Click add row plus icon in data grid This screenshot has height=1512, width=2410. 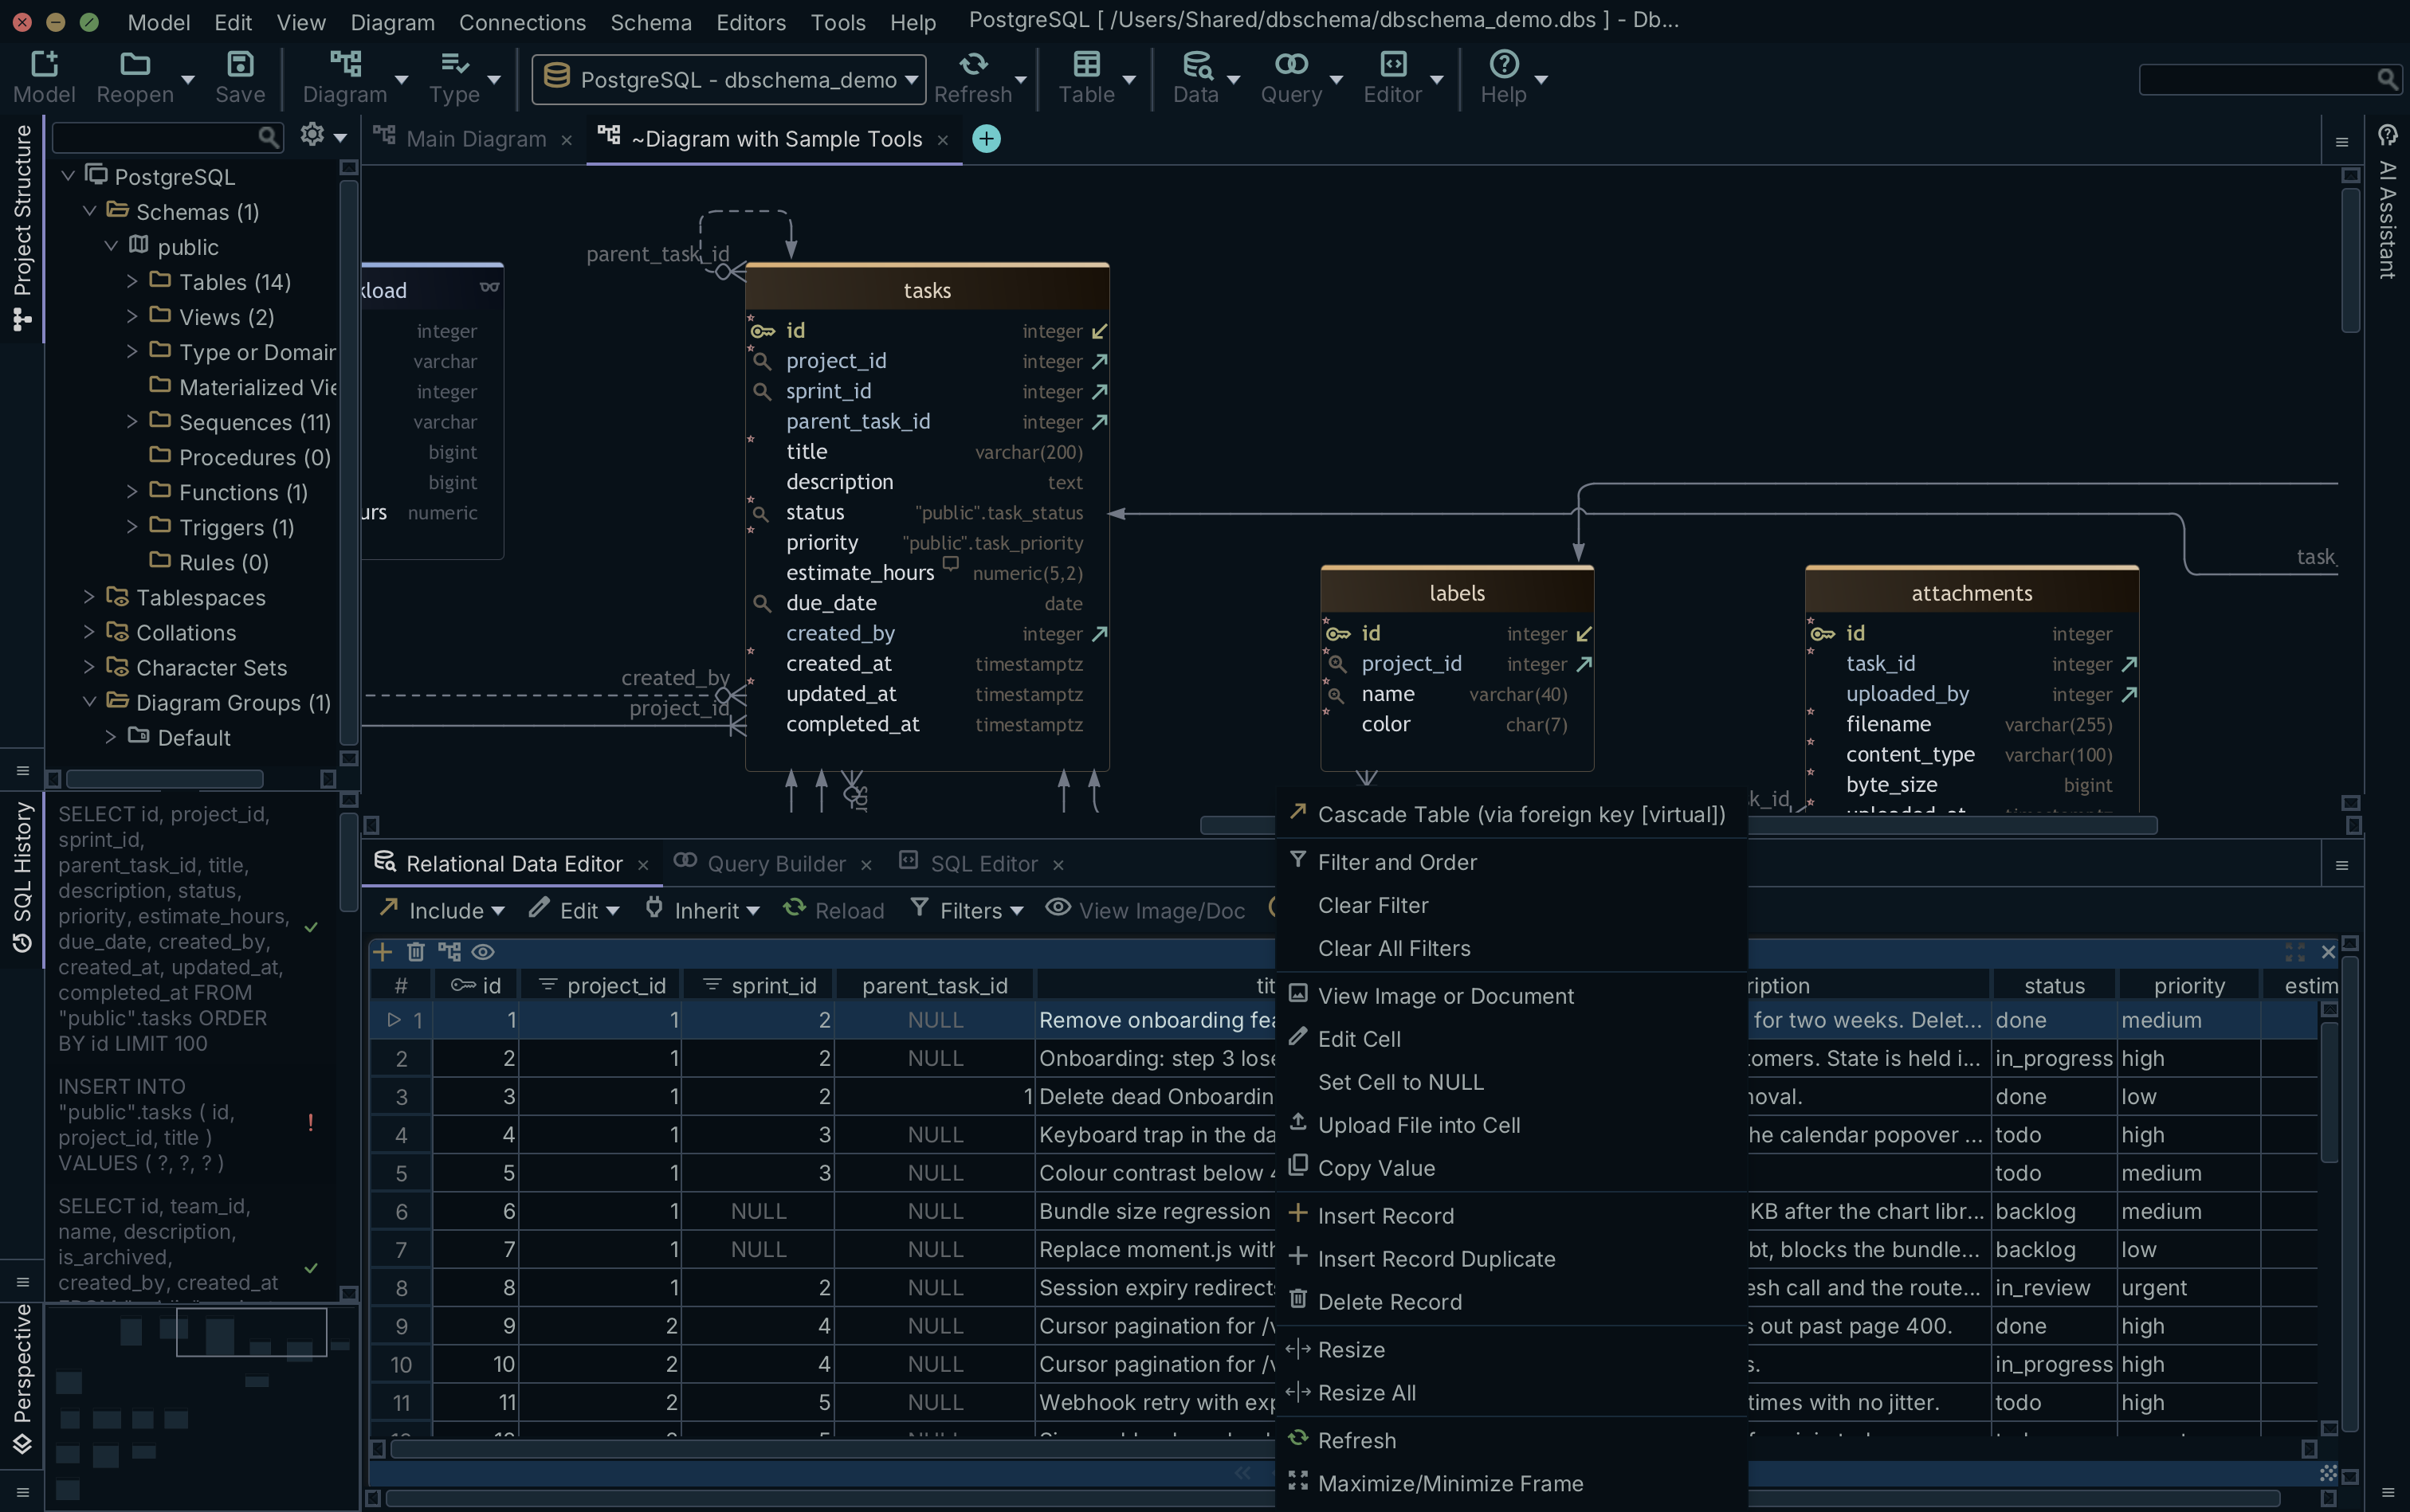[383, 952]
